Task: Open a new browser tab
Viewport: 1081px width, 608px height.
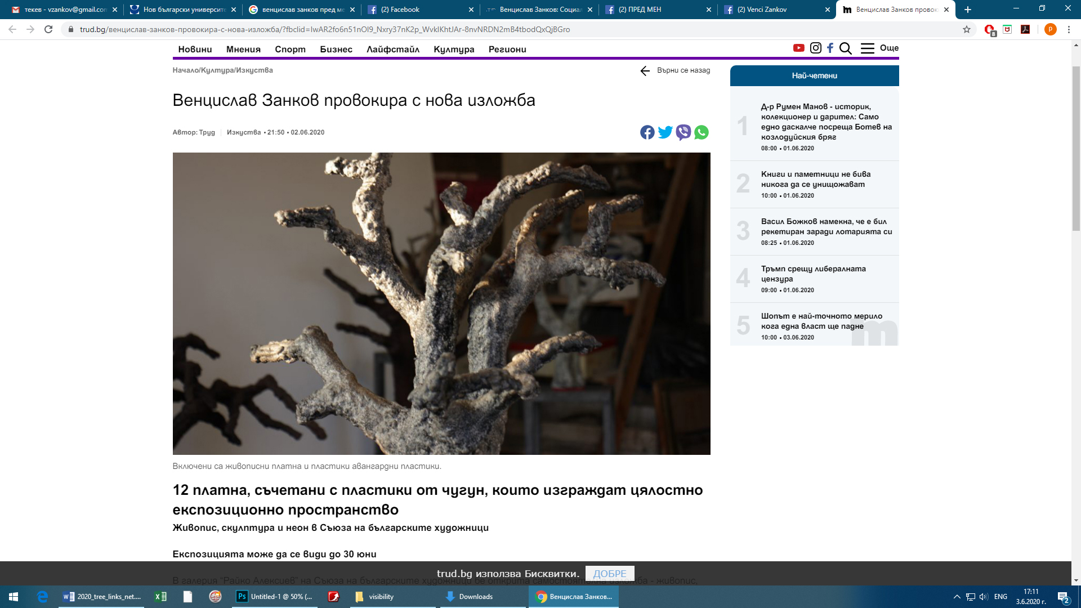Action: [968, 10]
